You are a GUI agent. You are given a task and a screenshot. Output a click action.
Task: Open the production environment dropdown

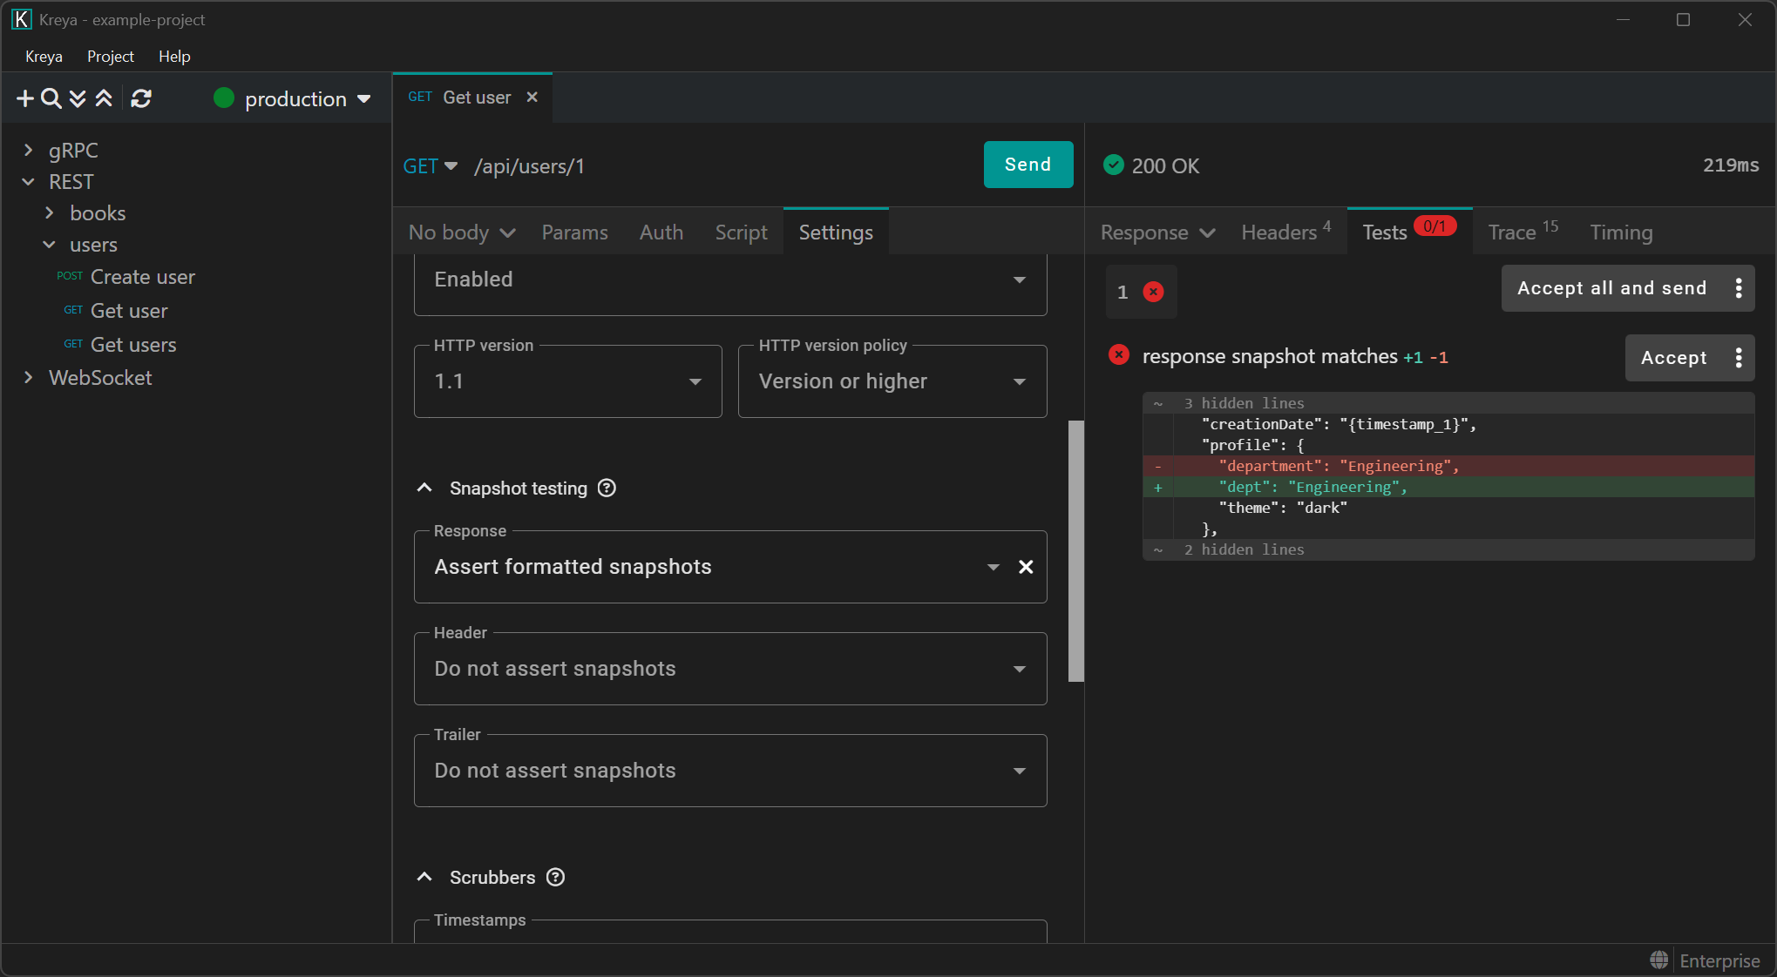[x=294, y=99]
